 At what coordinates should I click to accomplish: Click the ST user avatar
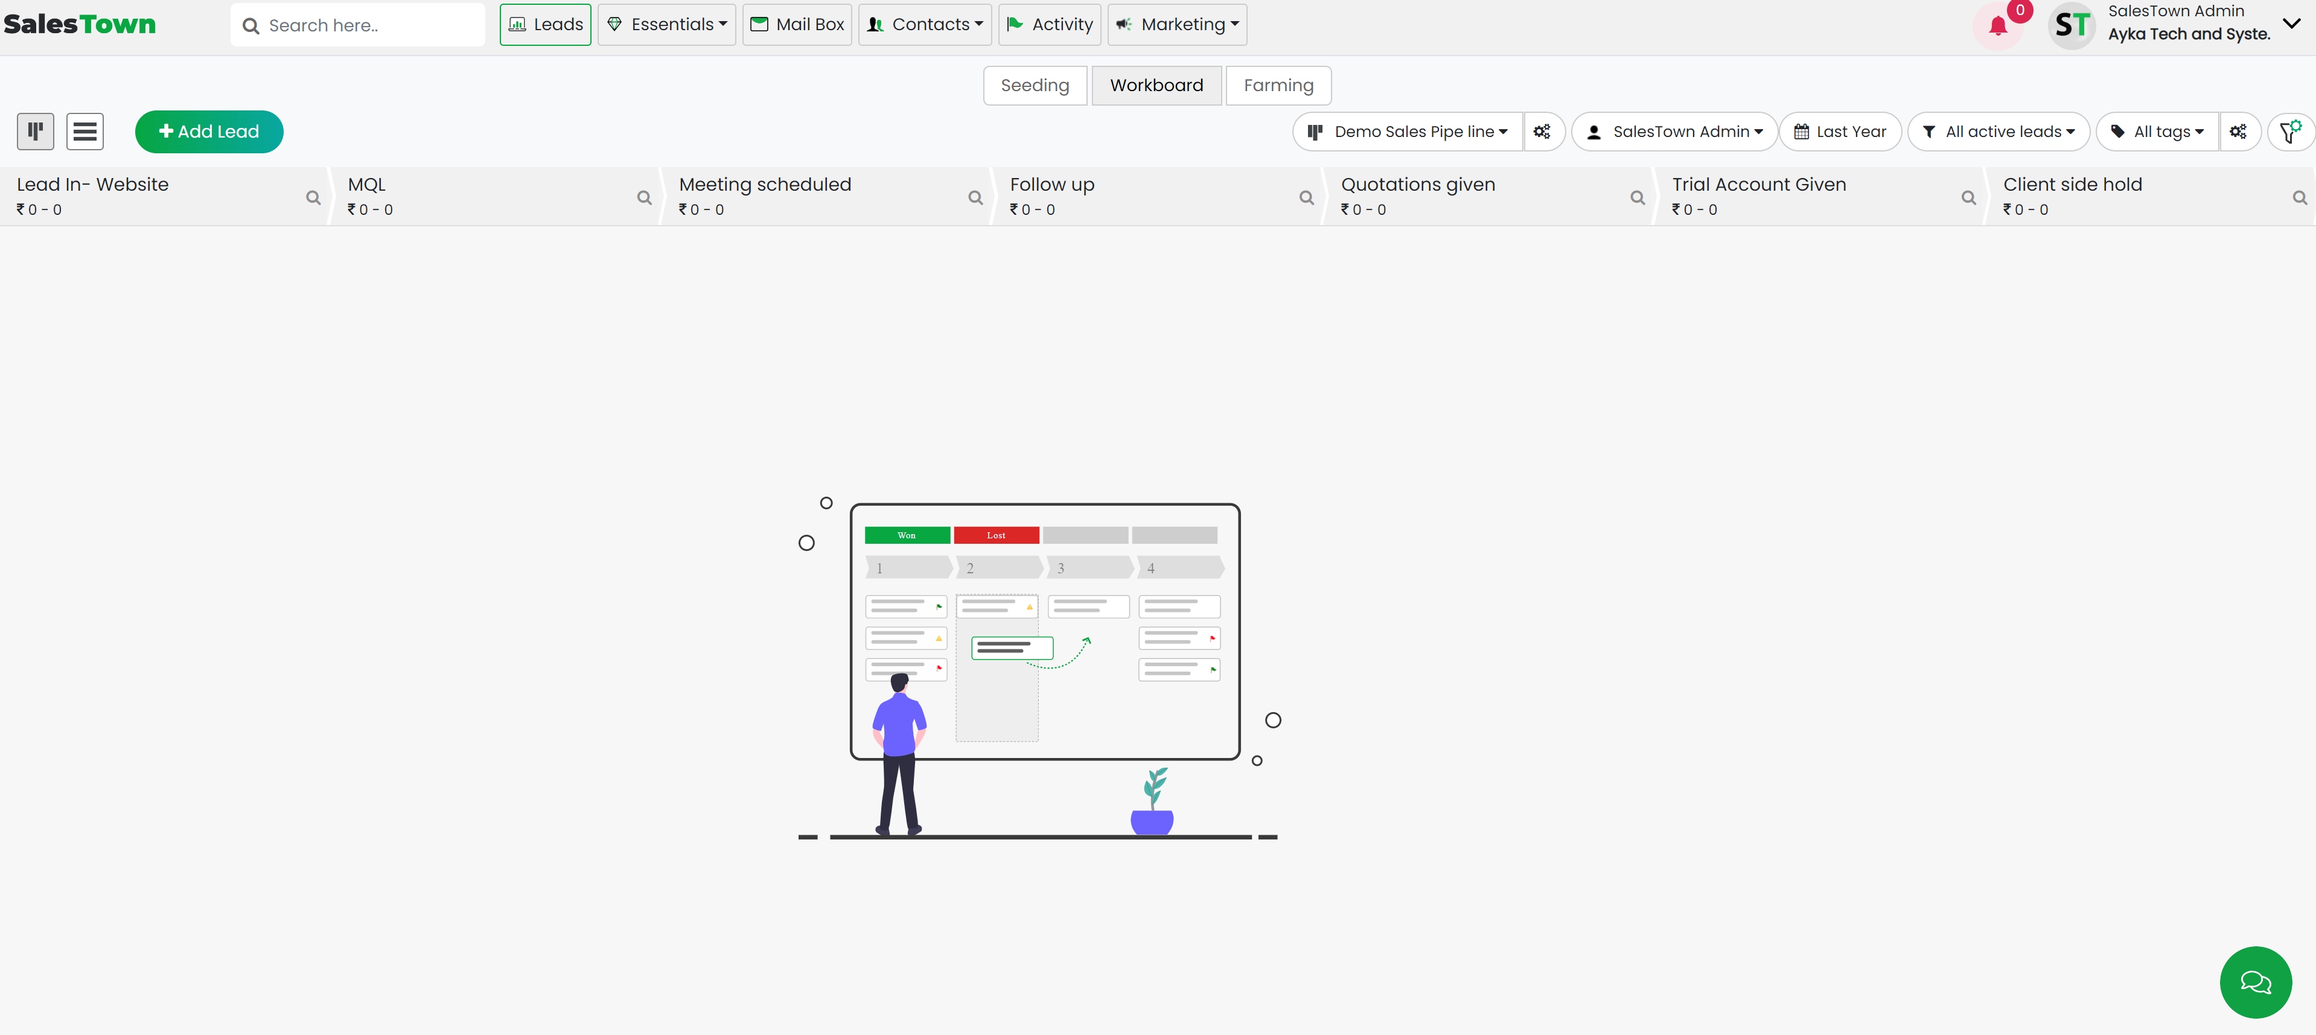[2072, 25]
